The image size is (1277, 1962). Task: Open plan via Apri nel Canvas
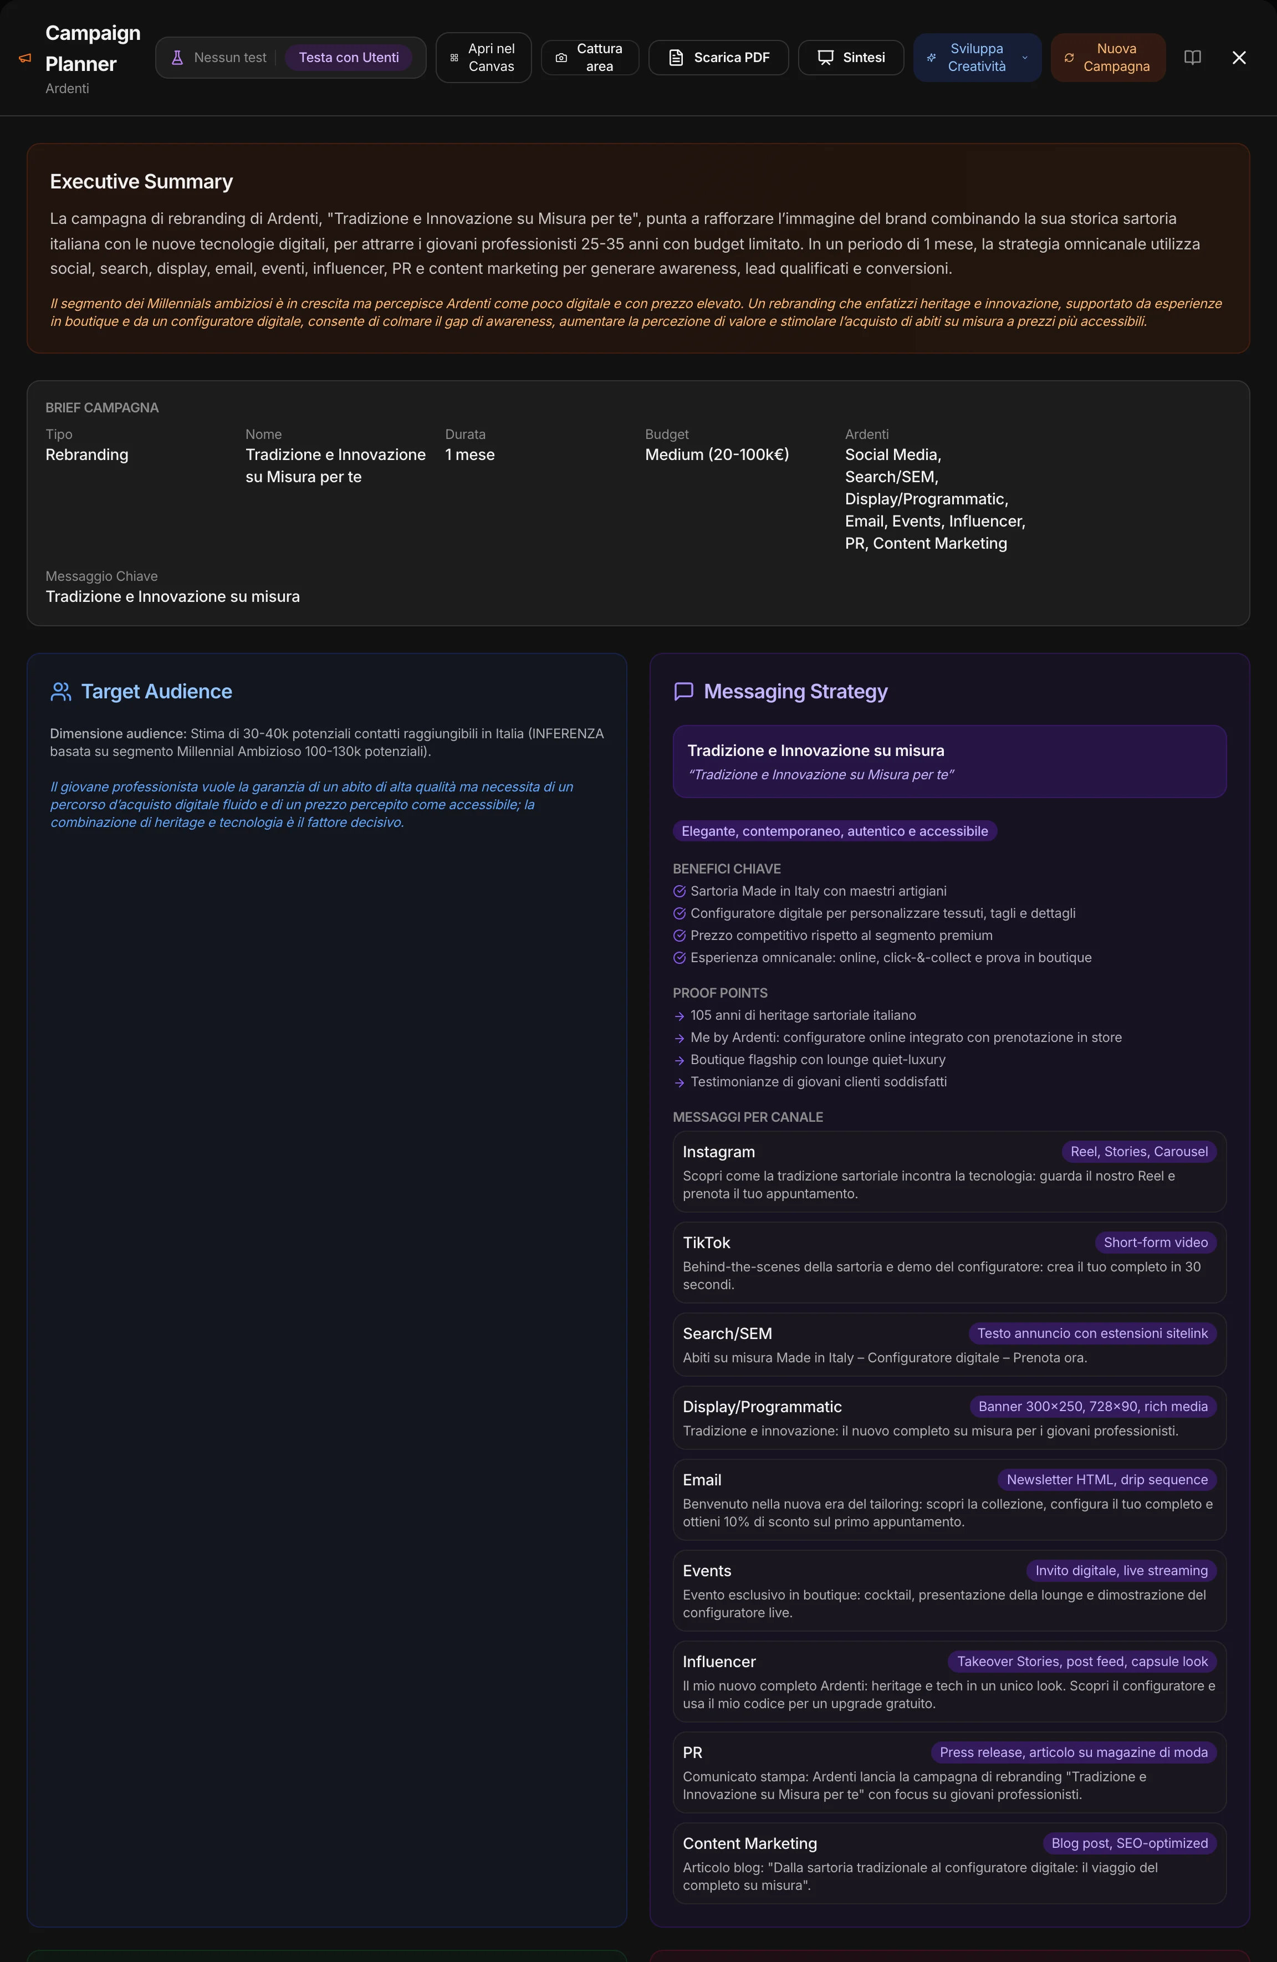[483, 58]
